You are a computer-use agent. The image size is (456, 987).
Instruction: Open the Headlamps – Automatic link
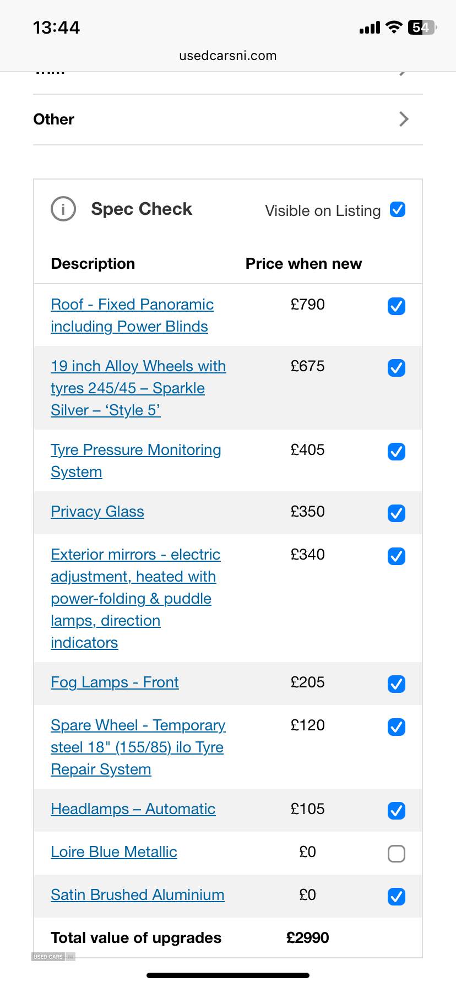pos(133,809)
